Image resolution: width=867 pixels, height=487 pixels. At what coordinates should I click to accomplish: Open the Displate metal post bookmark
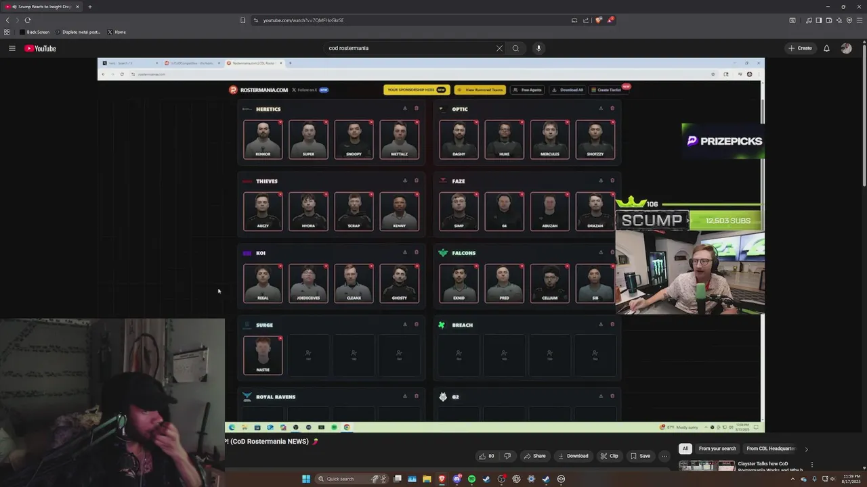(79, 32)
